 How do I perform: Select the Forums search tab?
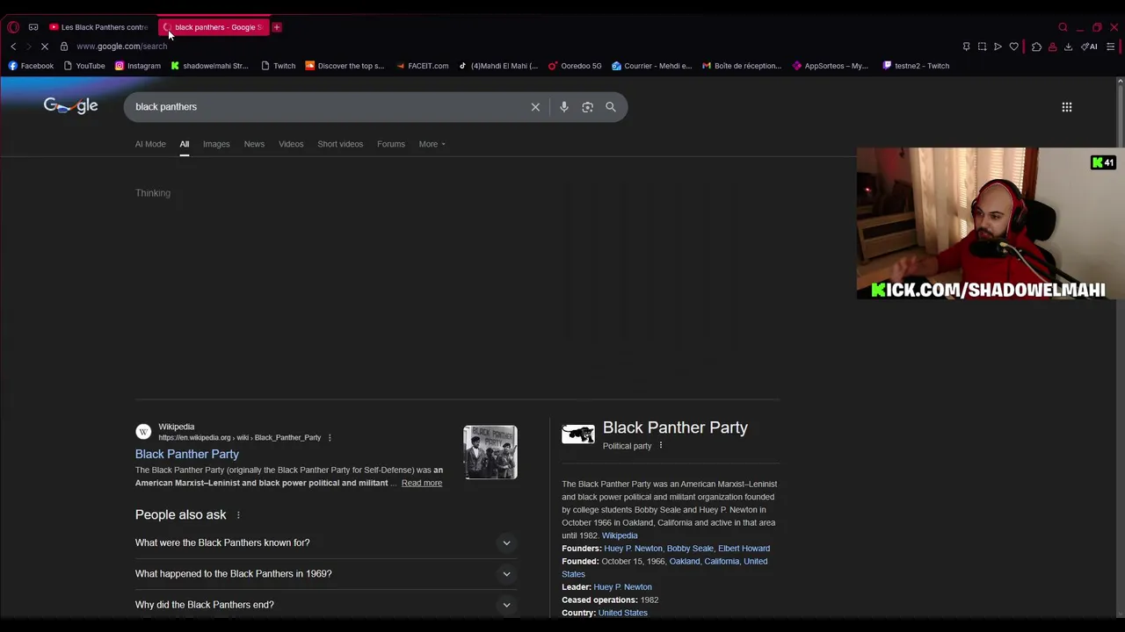(391, 144)
